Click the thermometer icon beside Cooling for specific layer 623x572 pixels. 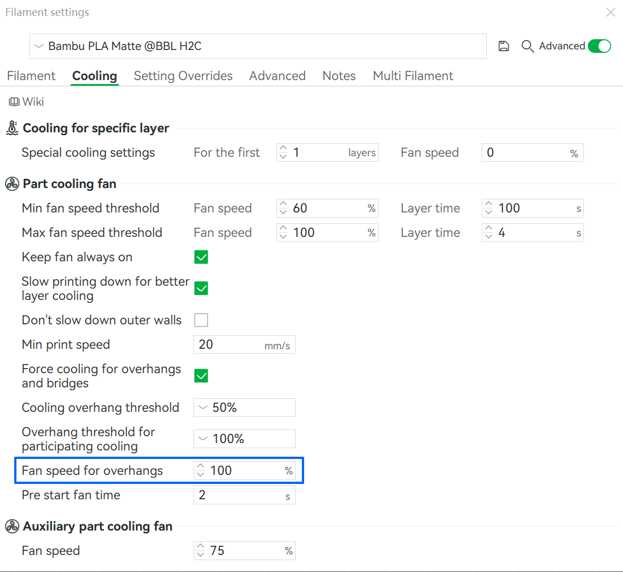pos(12,128)
